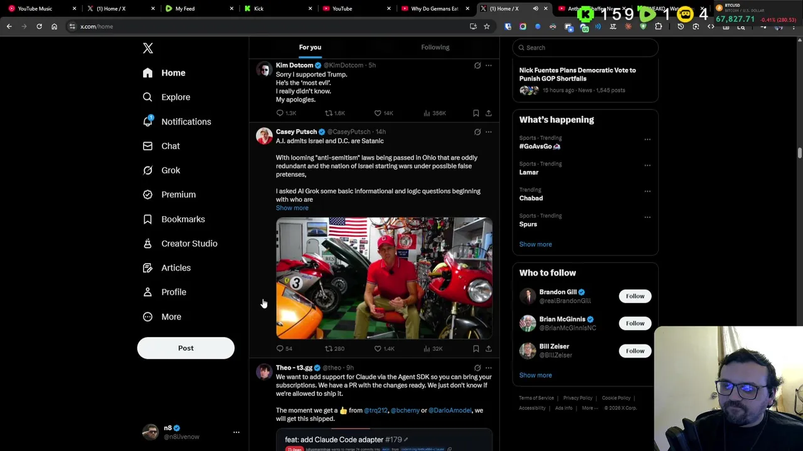View analytics of Casey Putsch post
This screenshot has height=451, width=803.
click(433, 349)
